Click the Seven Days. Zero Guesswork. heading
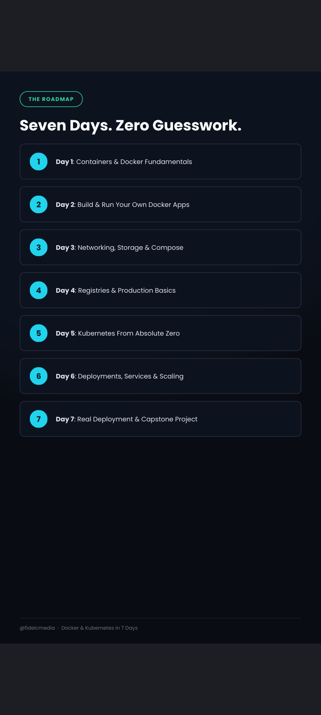Image resolution: width=321 pixels, height=715 pixels. coord(131,126)
